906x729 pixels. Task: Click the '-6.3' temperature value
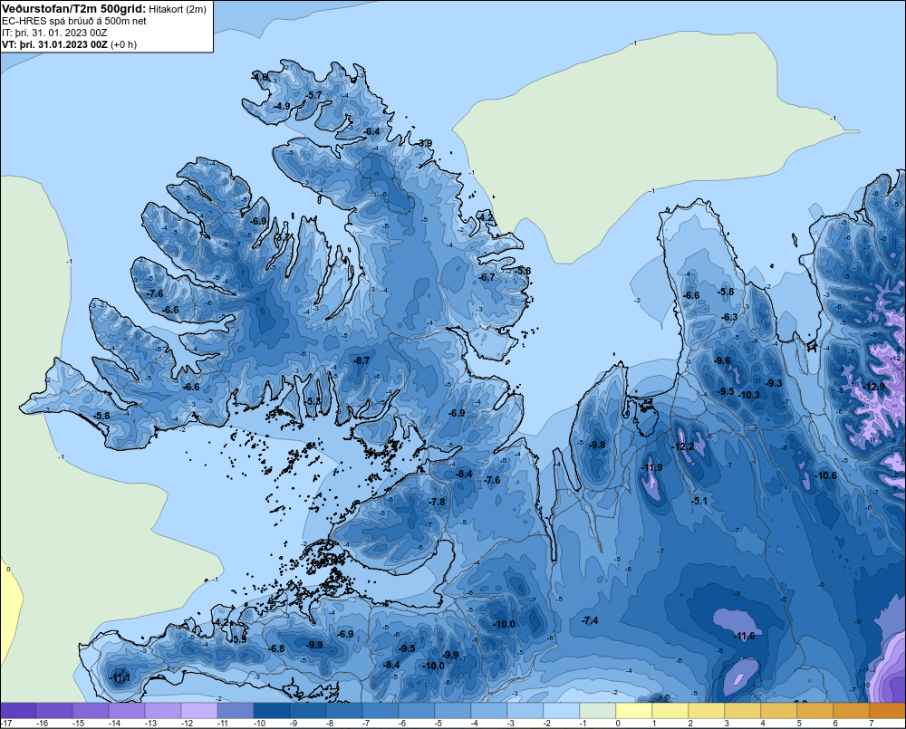coord(729,317)
